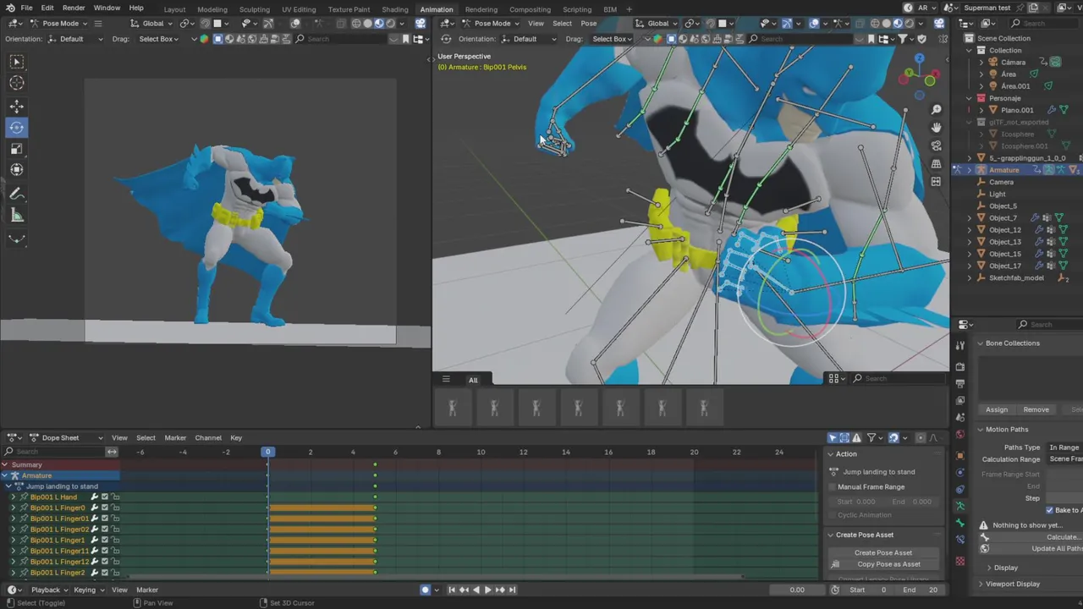
Task: Select the Select Box tool in left toolbar
Action: 17,62
